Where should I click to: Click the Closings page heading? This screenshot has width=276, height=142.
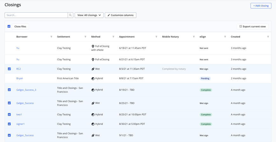tap(13, 5)
